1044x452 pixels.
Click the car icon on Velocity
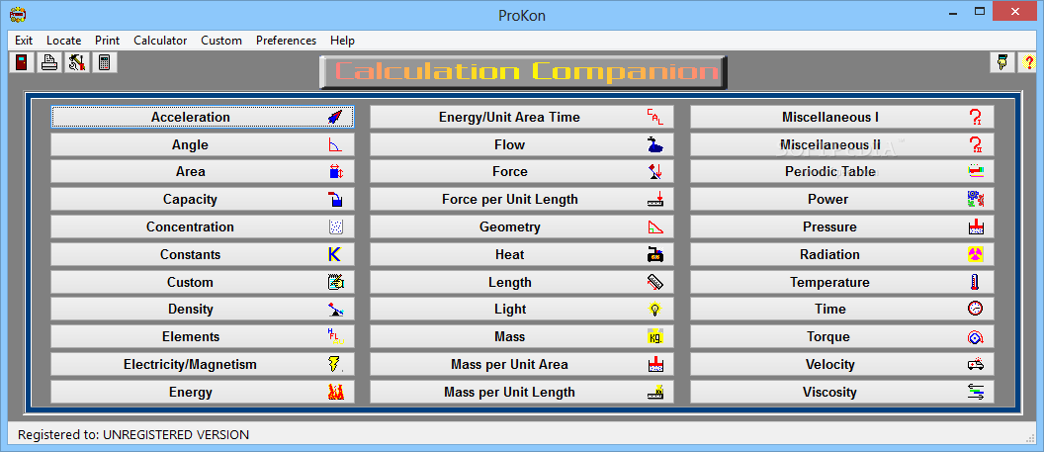976,364
